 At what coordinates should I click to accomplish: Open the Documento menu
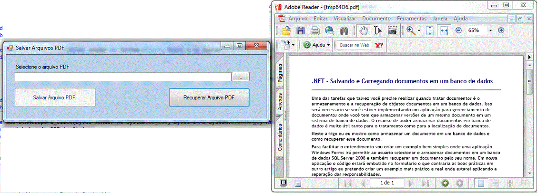click(376, 19)
